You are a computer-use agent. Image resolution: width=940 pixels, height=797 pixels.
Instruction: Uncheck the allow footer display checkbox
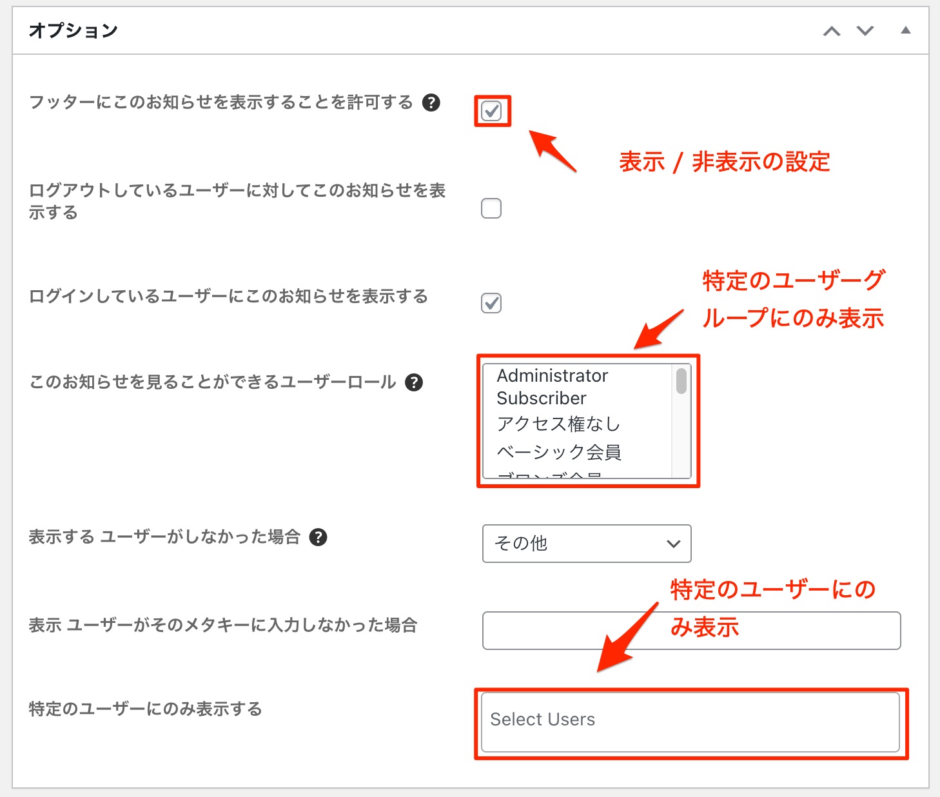(x=491, y=111)
